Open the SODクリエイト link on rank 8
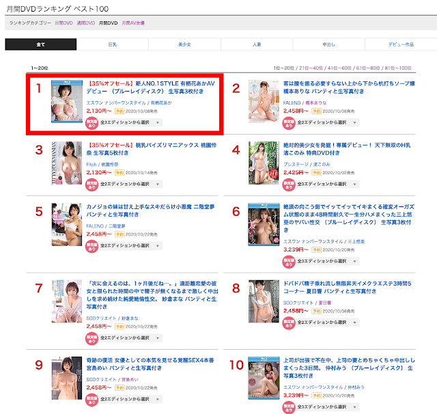 [298, 303]
